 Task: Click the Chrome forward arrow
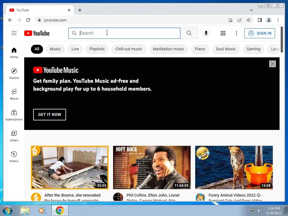[19, 20]
